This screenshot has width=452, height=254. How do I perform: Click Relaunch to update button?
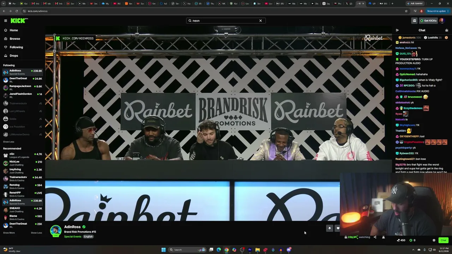436,11
